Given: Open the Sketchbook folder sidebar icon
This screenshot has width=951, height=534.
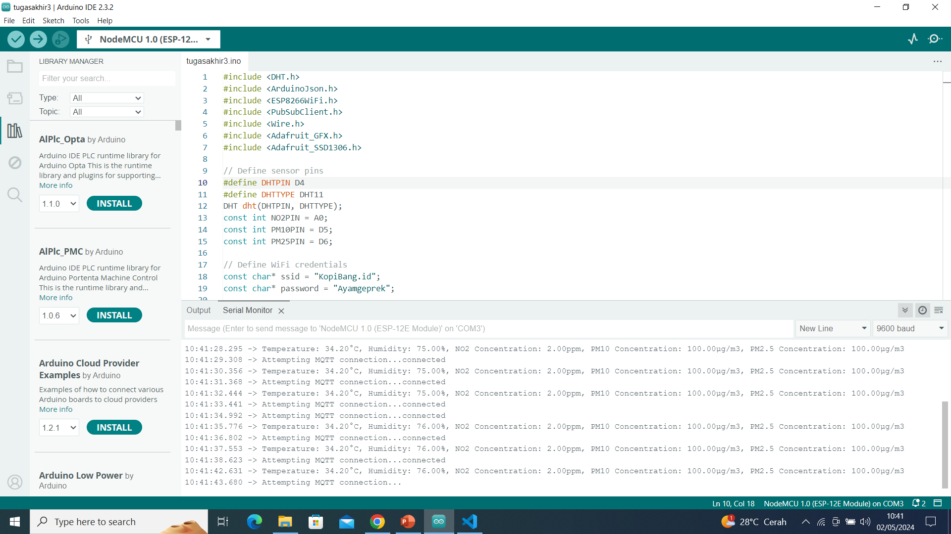Looking at the screenshot, I should [15, 66].
